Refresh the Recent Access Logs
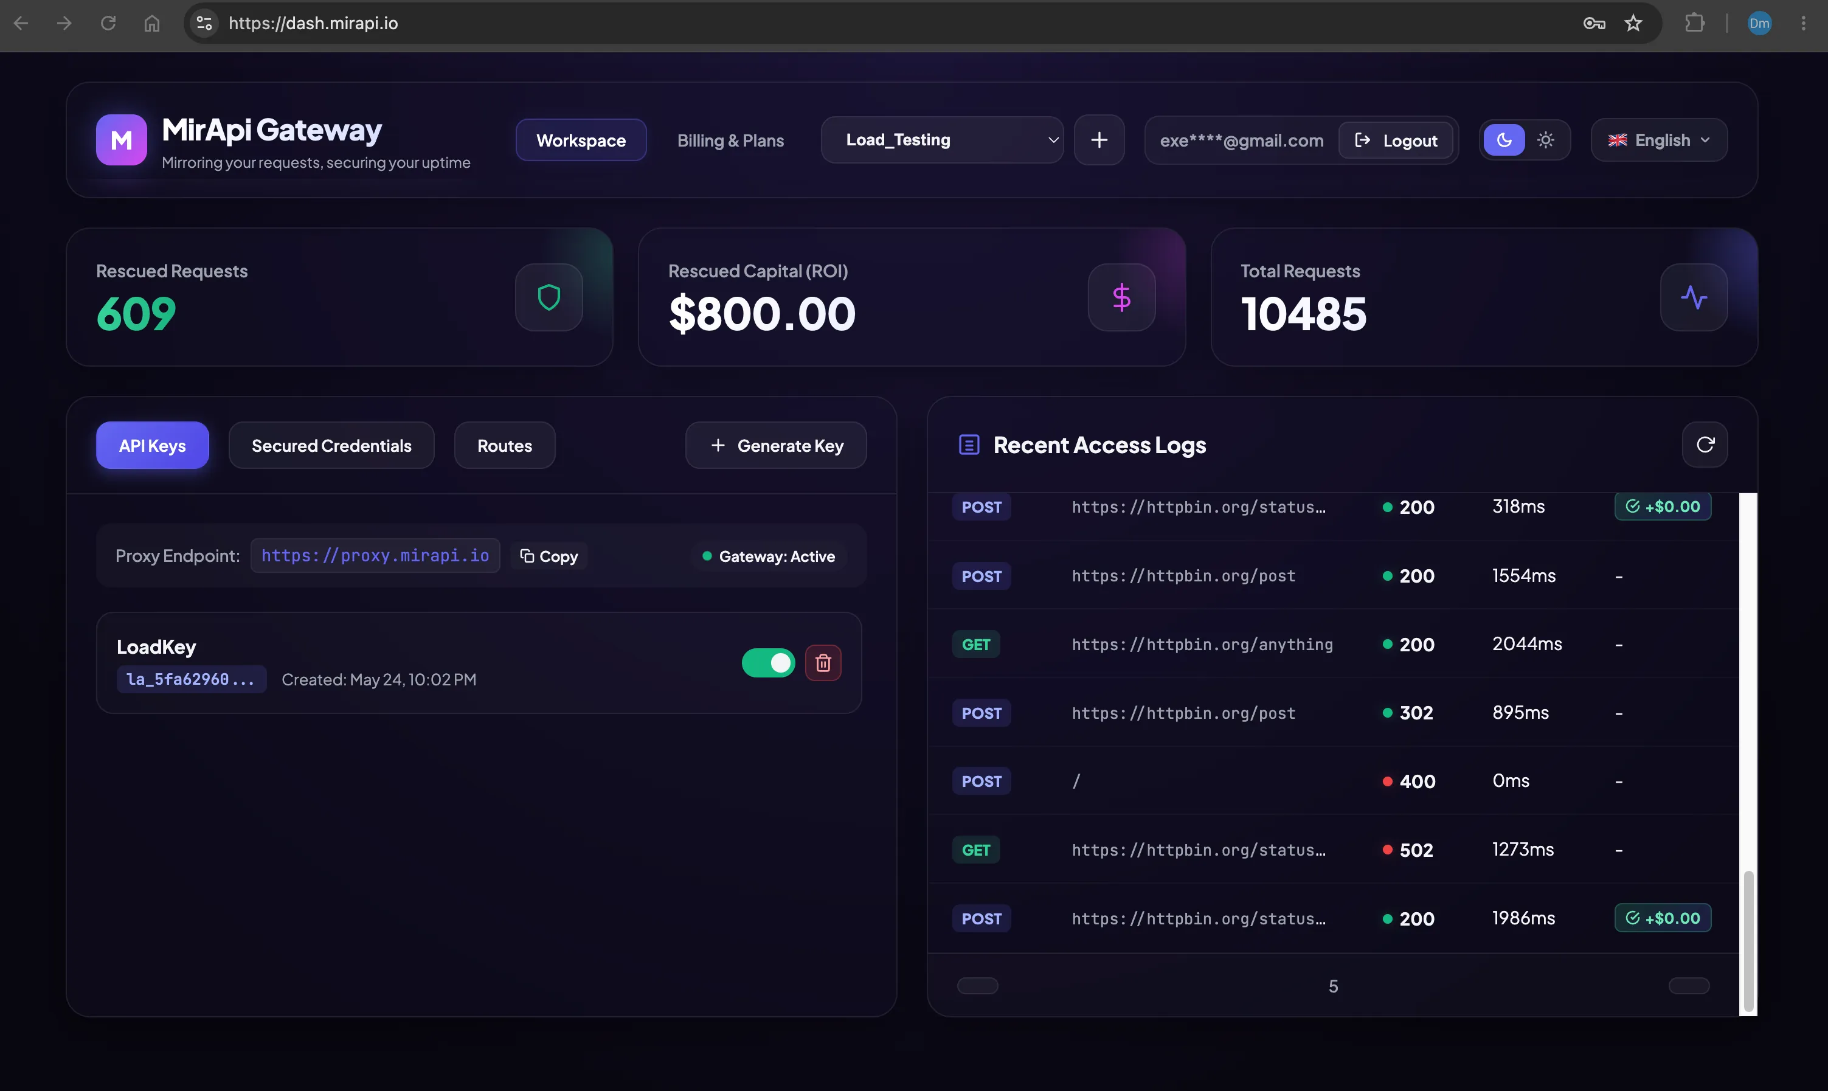1828x1091 pixels. pyautogui.click(x=1705, y=444)
